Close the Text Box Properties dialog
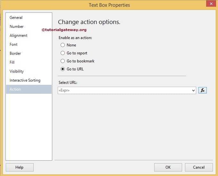Image resolution: width=218 pixels, height=176 pixels. click(x=211, y=4)
